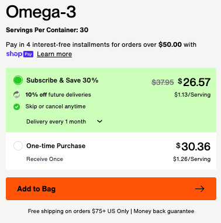
Task: Click the crossed-out $37.95 price
Action: coord(163,83)
